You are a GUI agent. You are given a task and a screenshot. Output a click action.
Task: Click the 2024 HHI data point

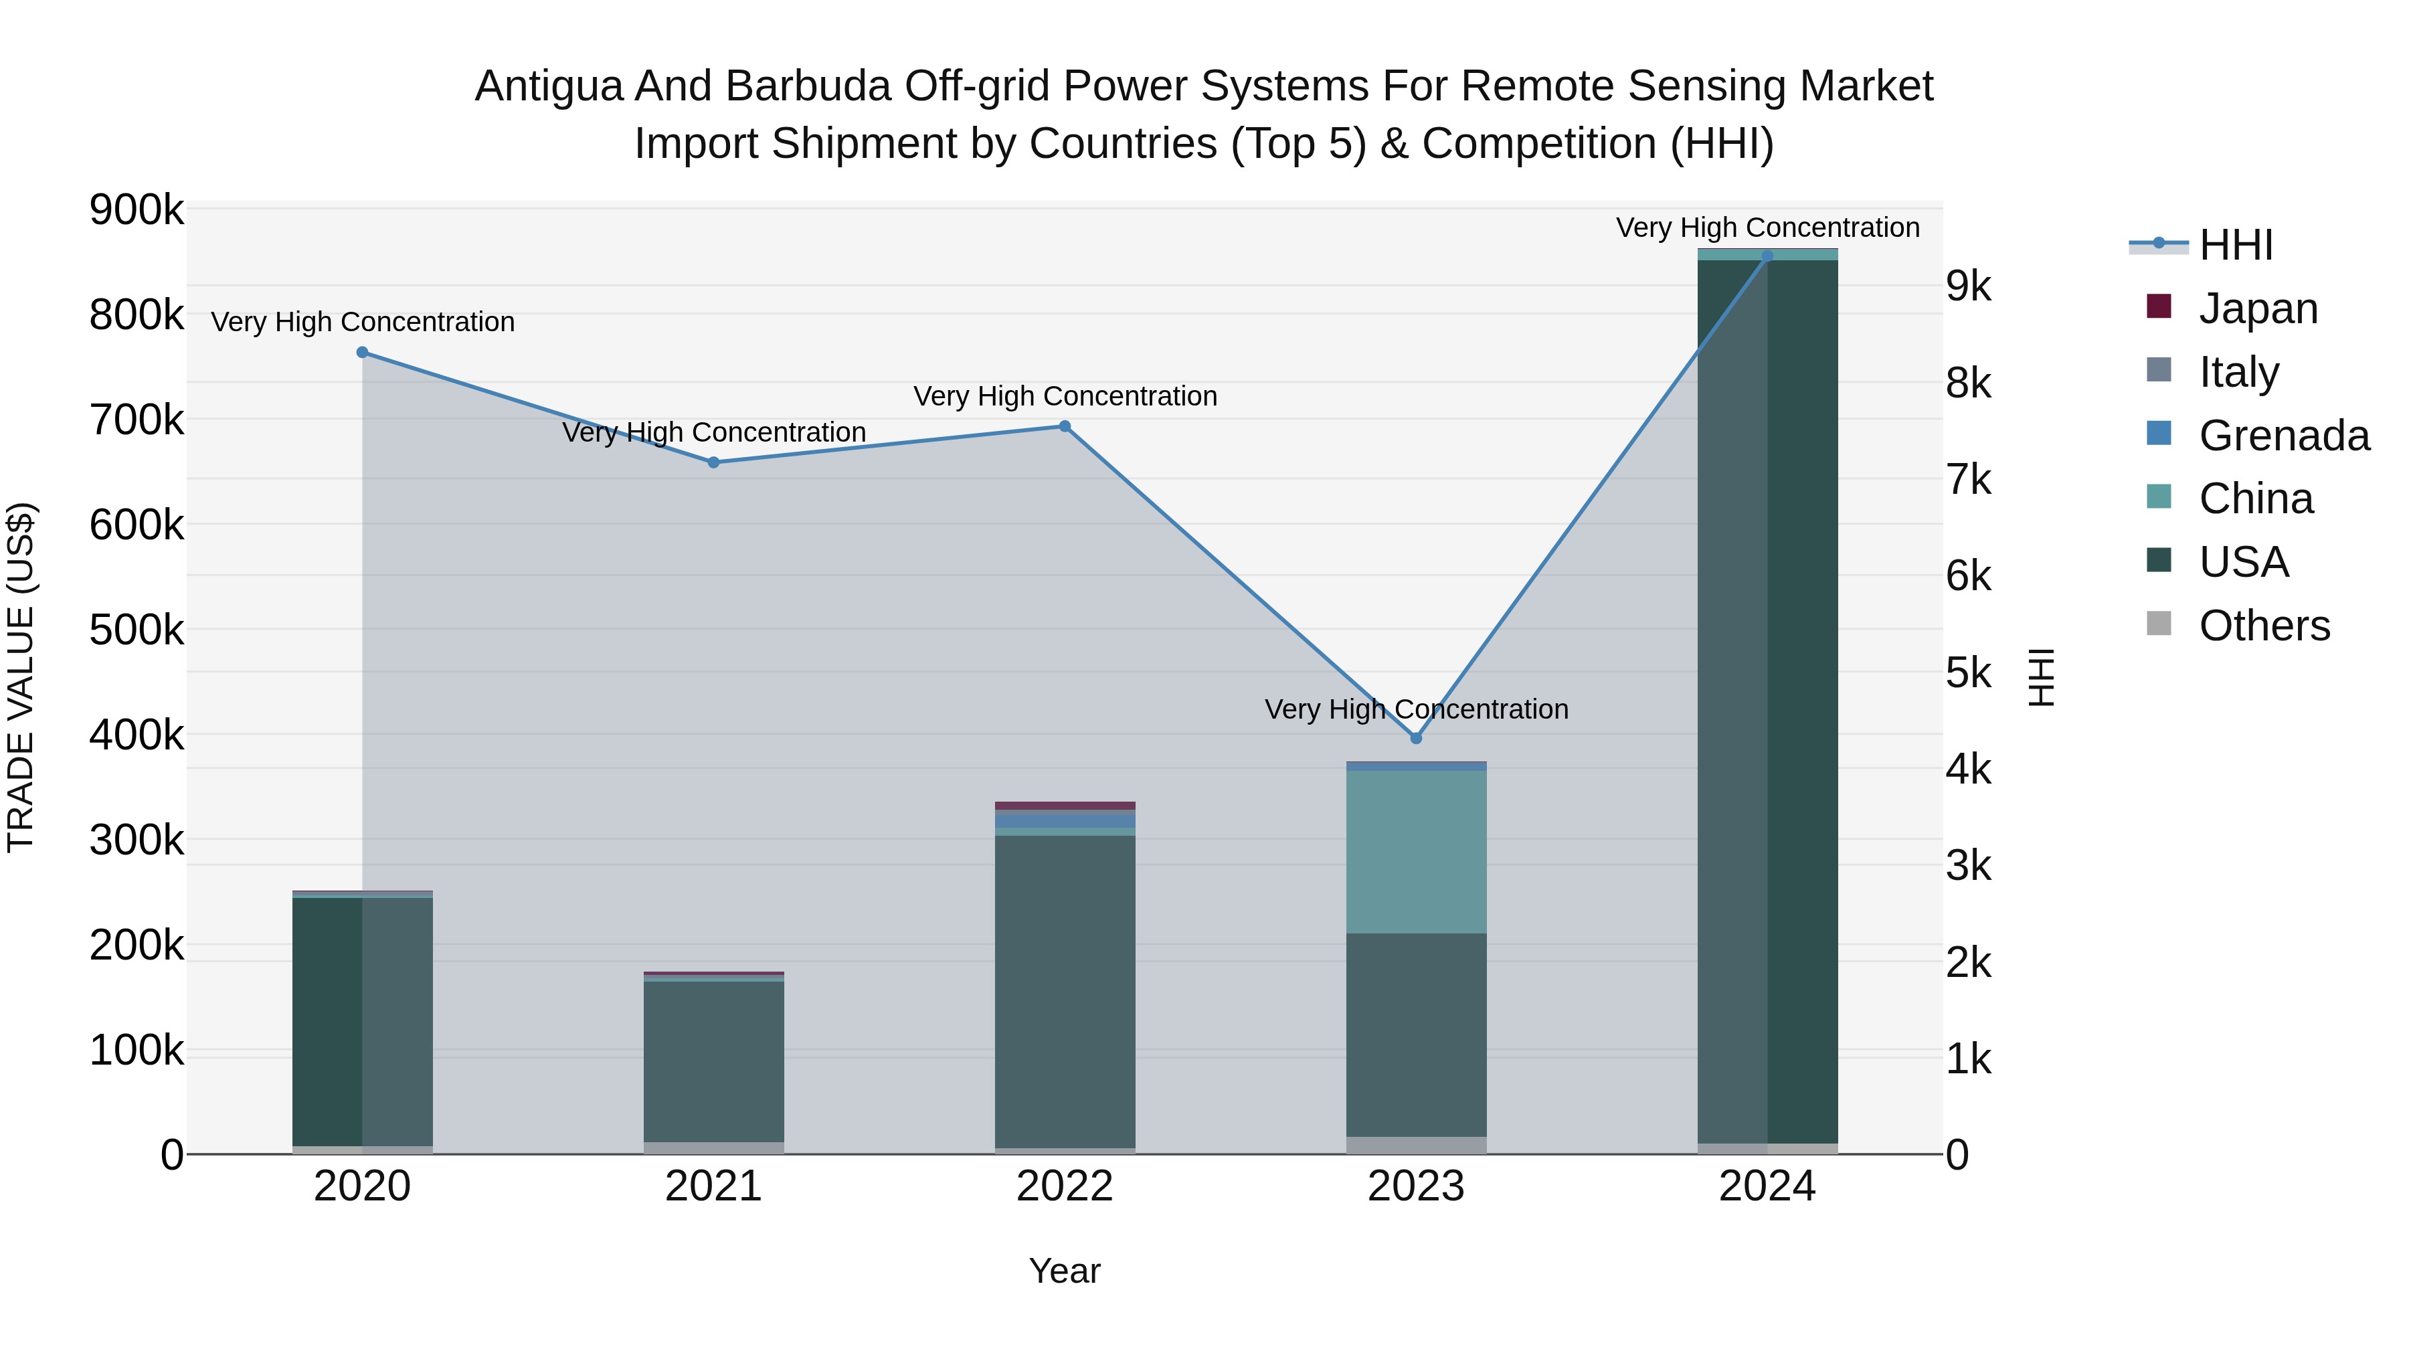(x=1767, y=256)
